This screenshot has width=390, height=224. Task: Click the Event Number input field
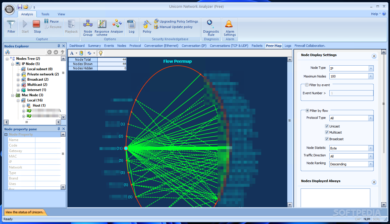(x=351, y=93)
